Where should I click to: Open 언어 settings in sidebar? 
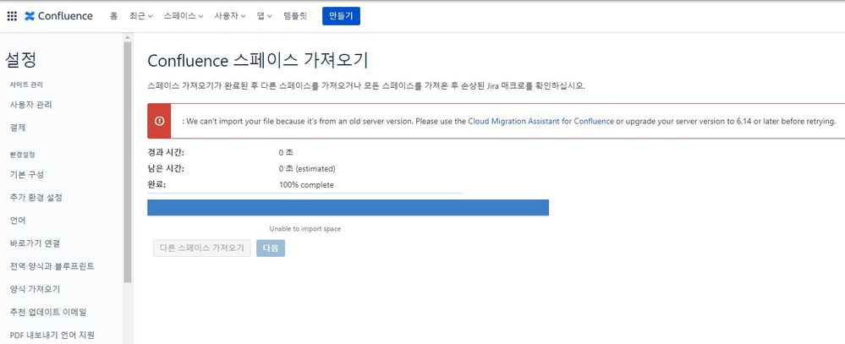pyautogui.click(x=18, y=221)
